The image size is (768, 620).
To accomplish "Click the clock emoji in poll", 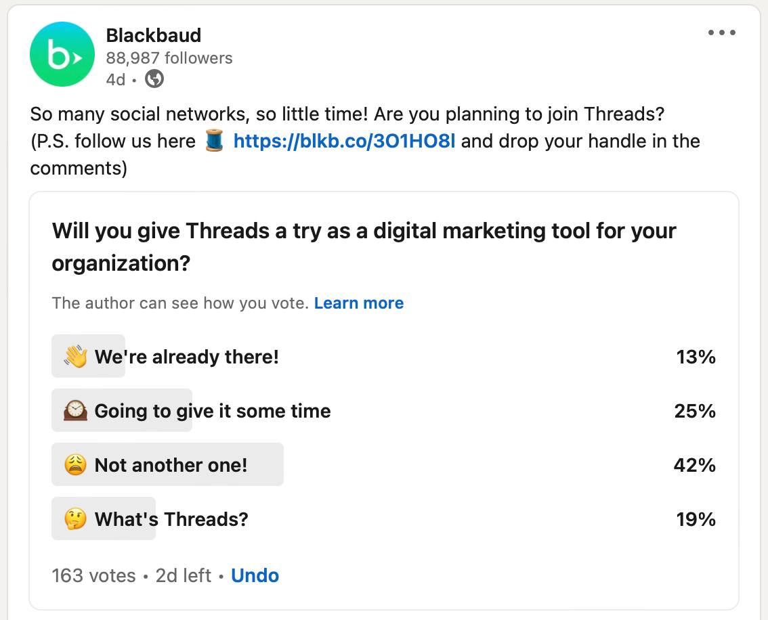I will pyautogui.click(x=76, y=411).
